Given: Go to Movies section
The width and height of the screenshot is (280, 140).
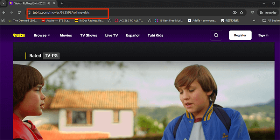Looking at the screenshot, I should point(66,35).
